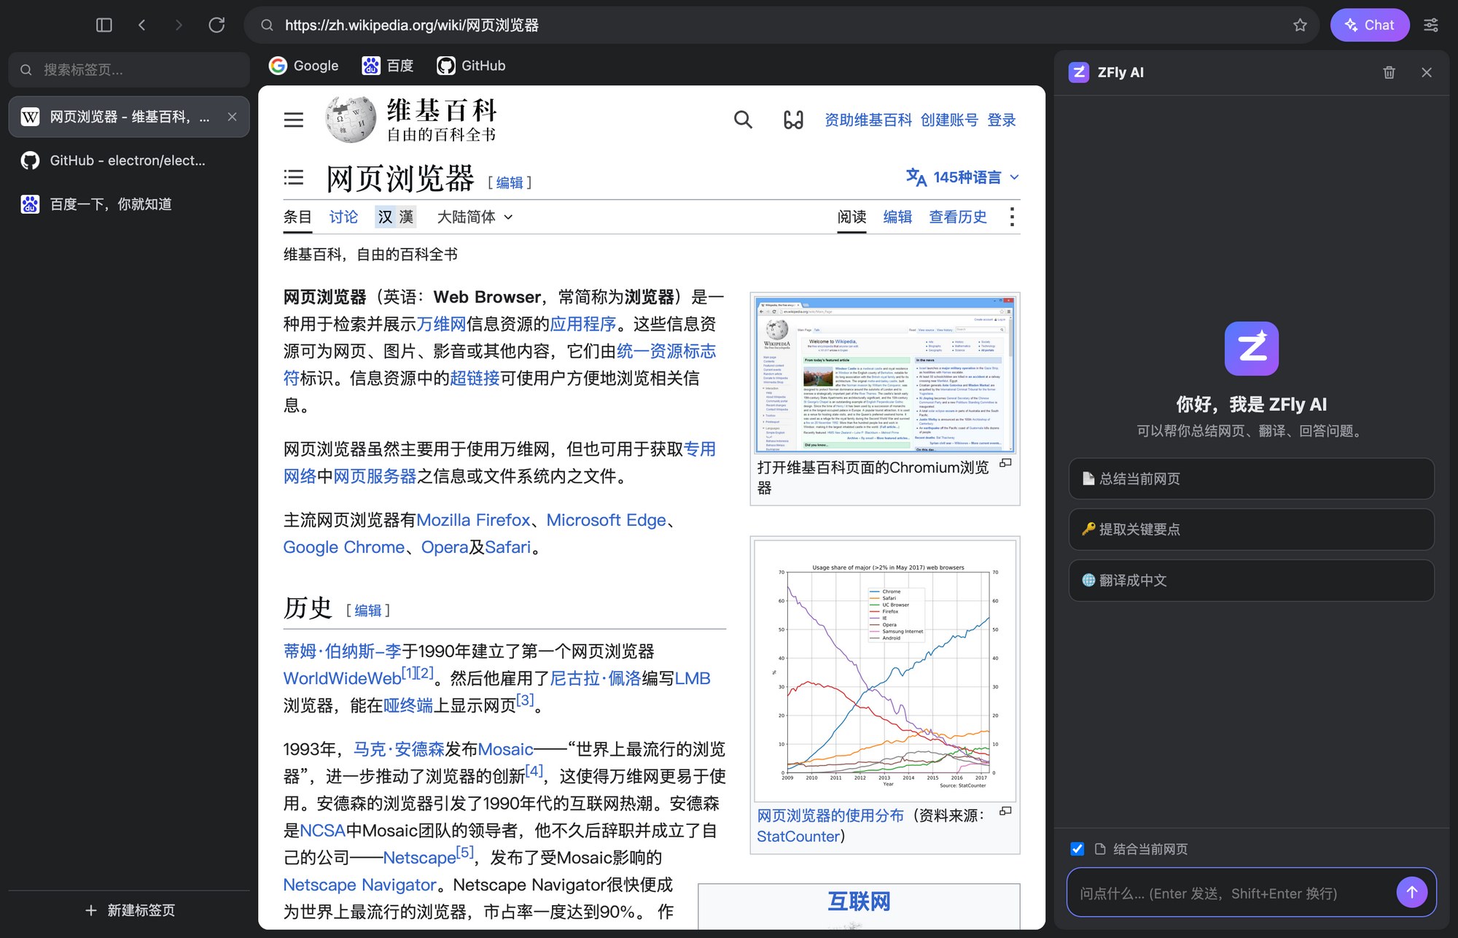Go back to previous page

[x=142, y=25]
